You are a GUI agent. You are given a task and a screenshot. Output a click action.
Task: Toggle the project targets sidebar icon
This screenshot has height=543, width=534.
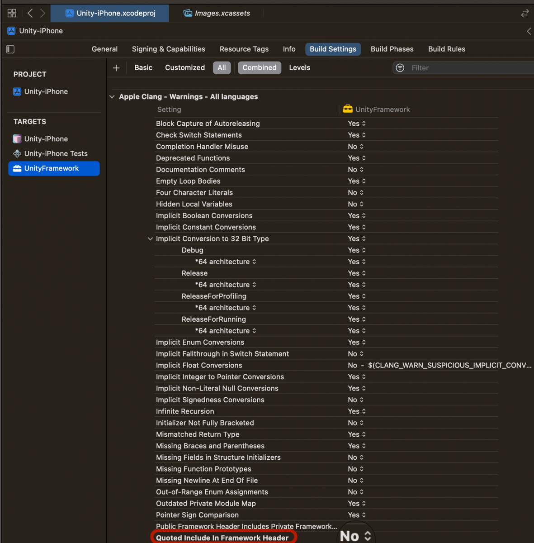tap(10, 49)
